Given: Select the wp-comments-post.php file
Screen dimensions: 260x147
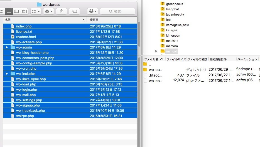Looking at the screenshot, I should pos(70,58).
